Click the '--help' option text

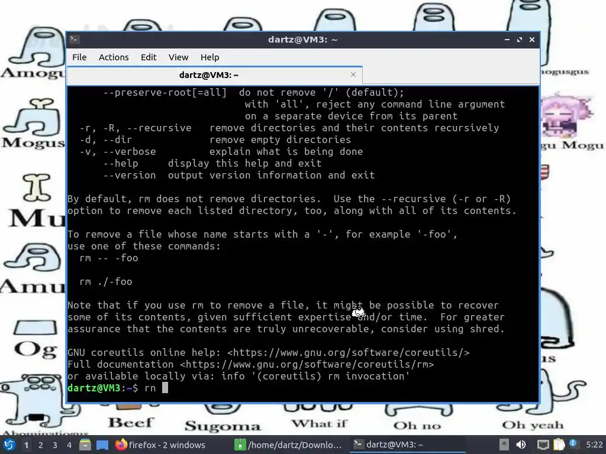point(121,163)
